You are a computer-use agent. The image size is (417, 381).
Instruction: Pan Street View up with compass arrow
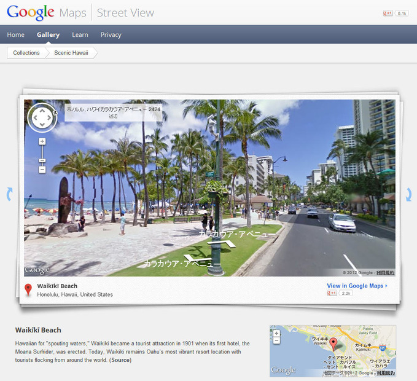pyautogui.click(x=42, y=111)
